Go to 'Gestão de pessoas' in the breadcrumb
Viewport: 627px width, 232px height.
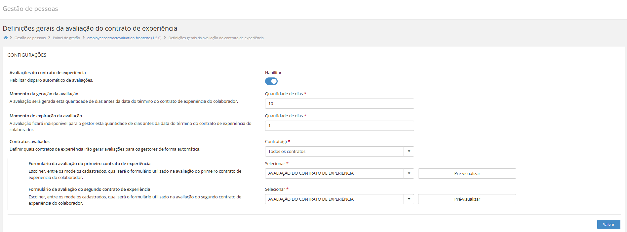(x=30, y=38)
